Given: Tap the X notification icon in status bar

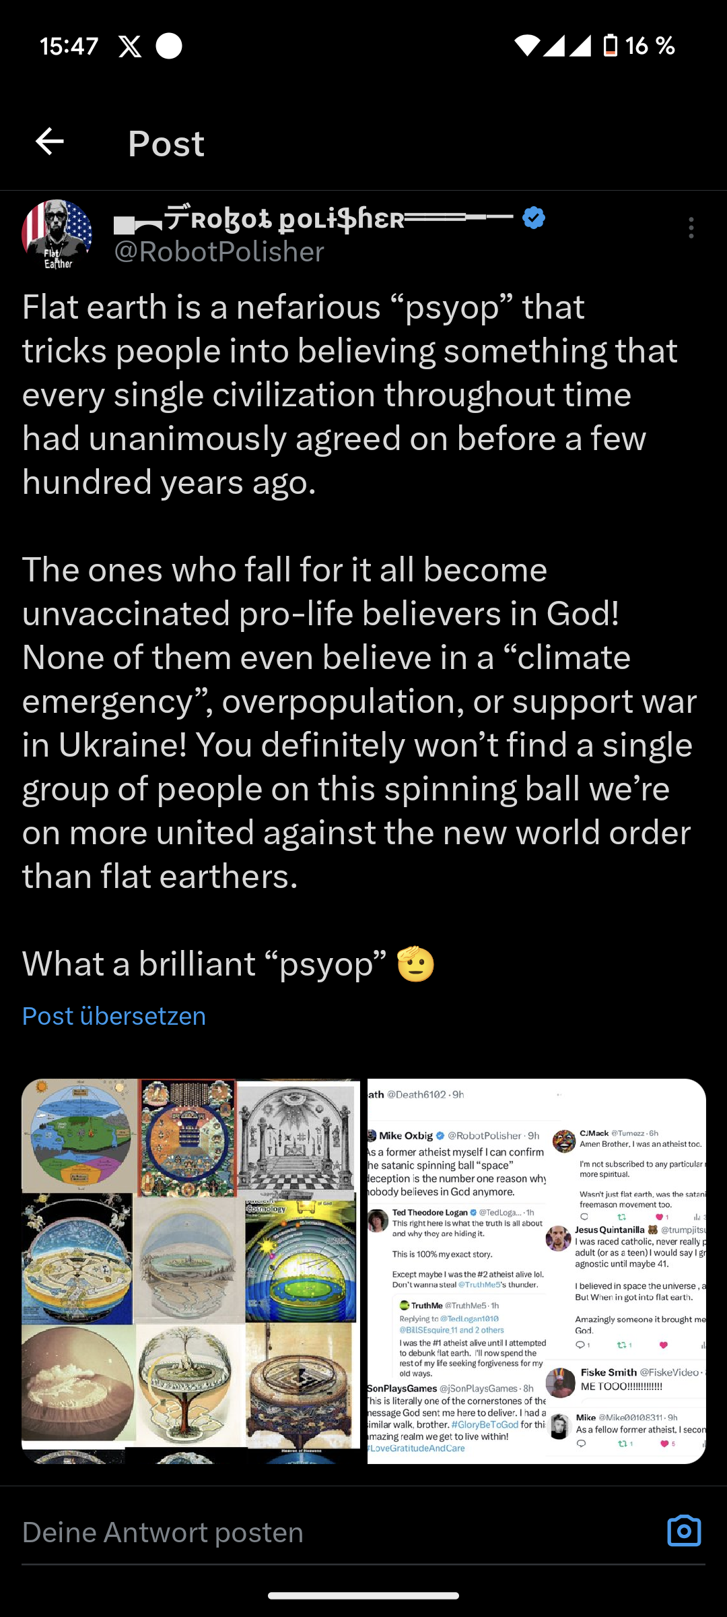Looking at the screenshot, I should tap(130, 46).
